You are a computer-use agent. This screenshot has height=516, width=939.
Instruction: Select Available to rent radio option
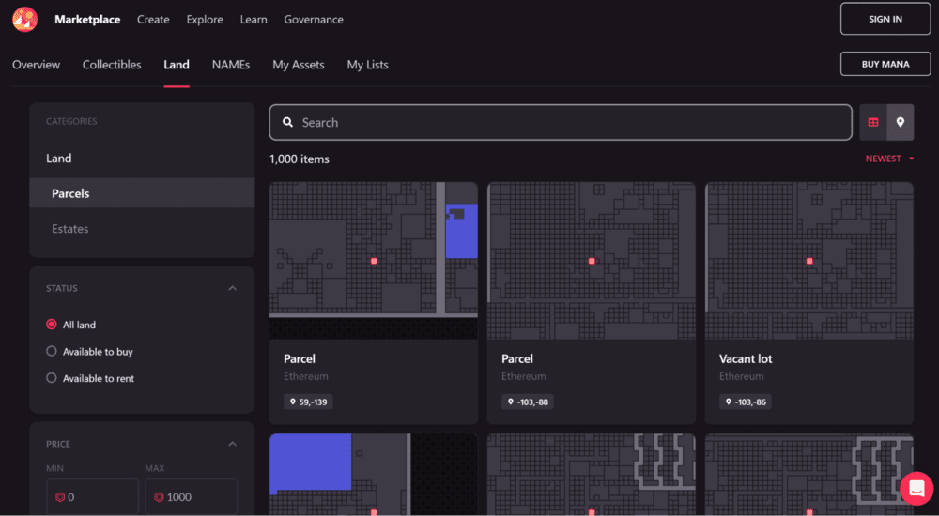pyautogui.click(x=52, y=378)
